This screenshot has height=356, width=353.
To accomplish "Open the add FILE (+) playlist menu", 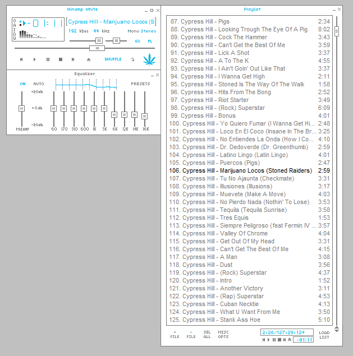I will pyautogui.click(x=175, y=334).
